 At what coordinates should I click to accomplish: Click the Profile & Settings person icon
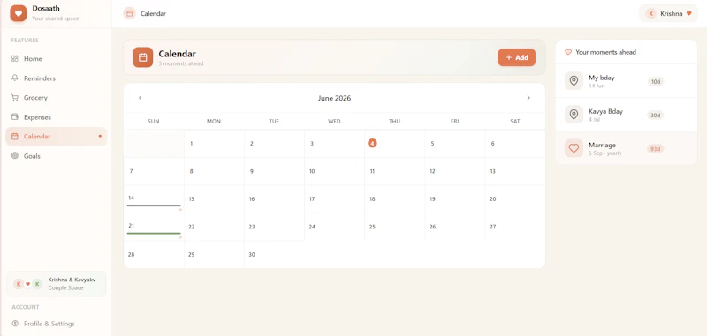[15, 324]
